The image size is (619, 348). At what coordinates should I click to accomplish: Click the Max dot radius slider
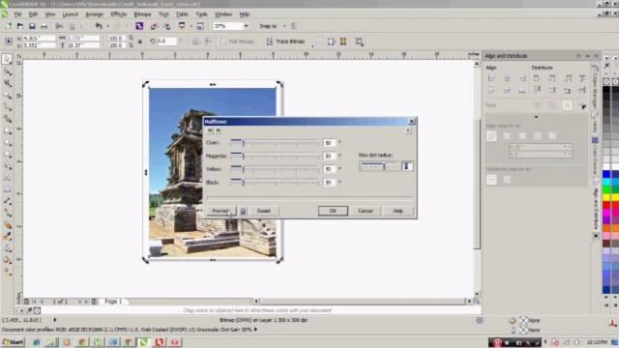pyautogui.click(x=379, y=166)
